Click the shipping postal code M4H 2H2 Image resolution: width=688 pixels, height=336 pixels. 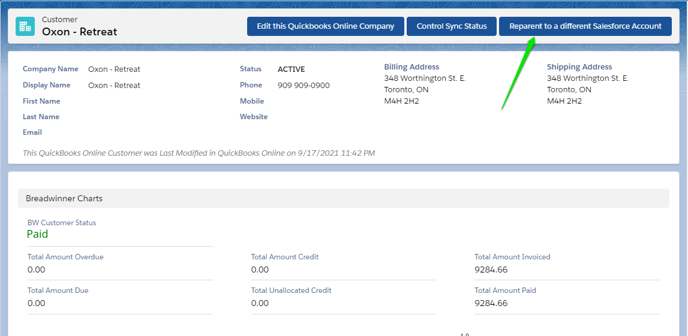(564, 101)
